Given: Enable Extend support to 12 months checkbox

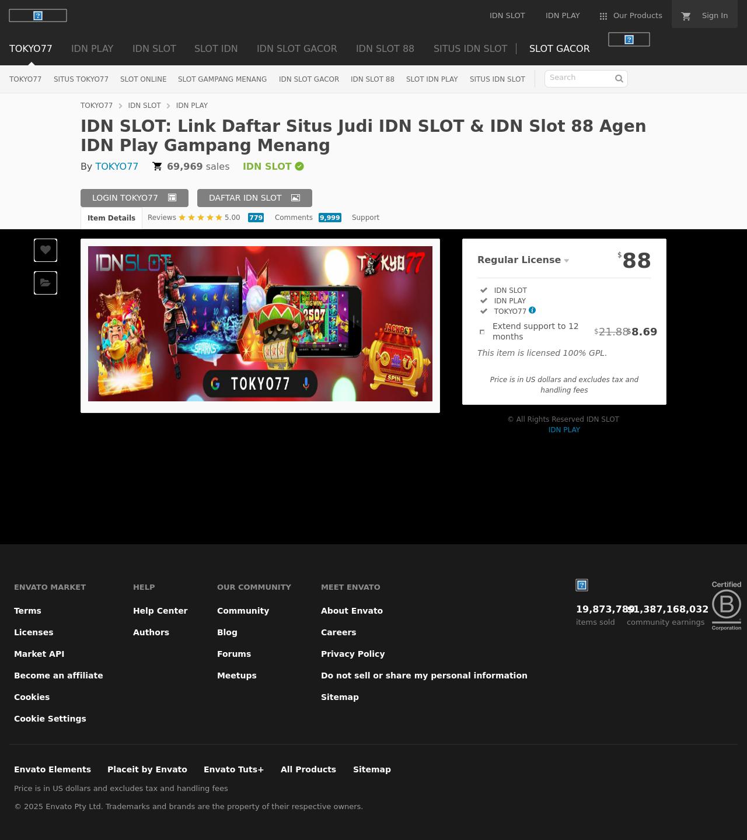Looking at the screenshot, I should point(482,332).
